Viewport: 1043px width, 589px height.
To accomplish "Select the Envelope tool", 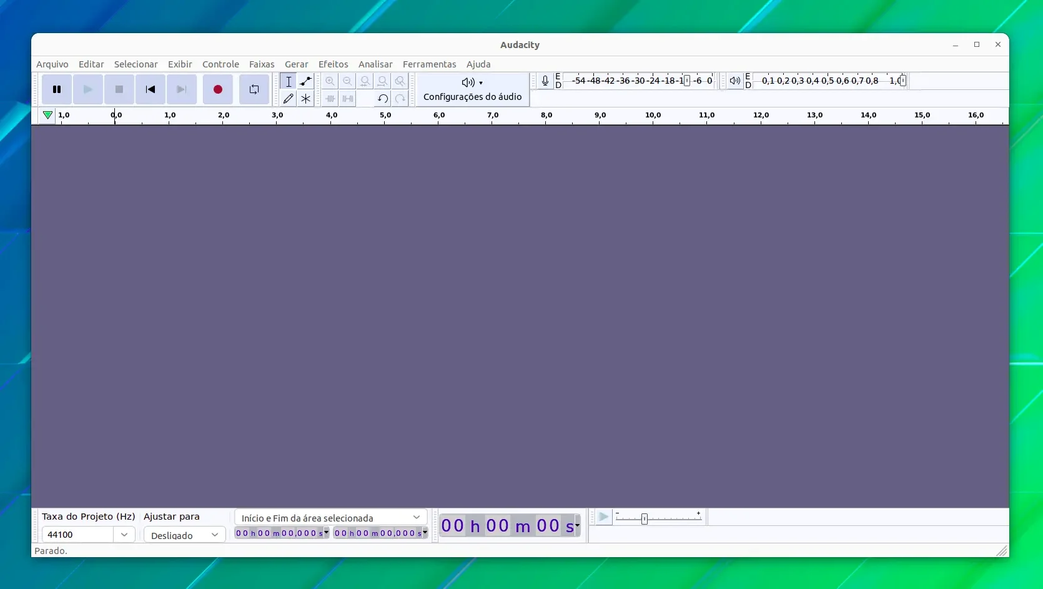I will point(305,81).
